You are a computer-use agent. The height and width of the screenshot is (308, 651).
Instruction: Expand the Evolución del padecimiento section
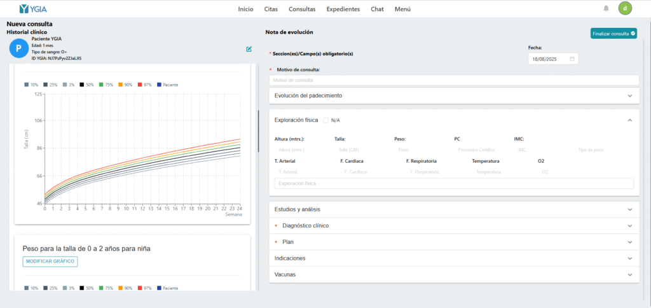point(454,95)
